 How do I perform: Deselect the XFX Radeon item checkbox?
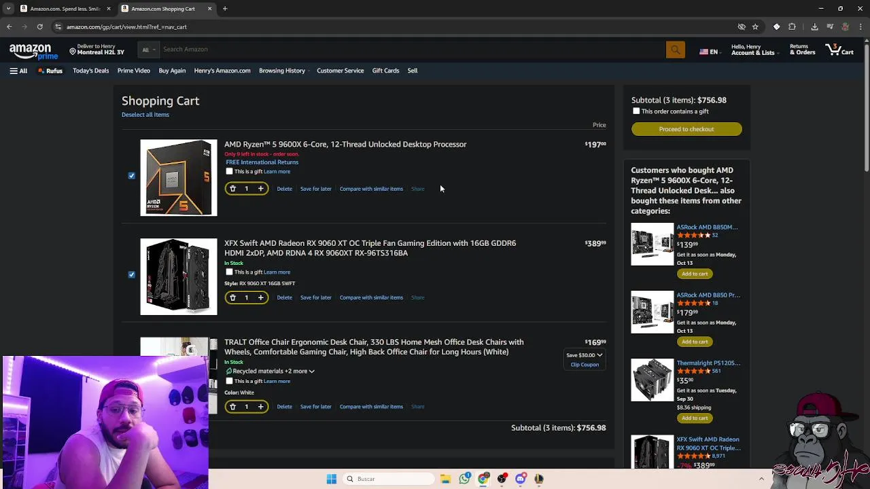point(132,275)
